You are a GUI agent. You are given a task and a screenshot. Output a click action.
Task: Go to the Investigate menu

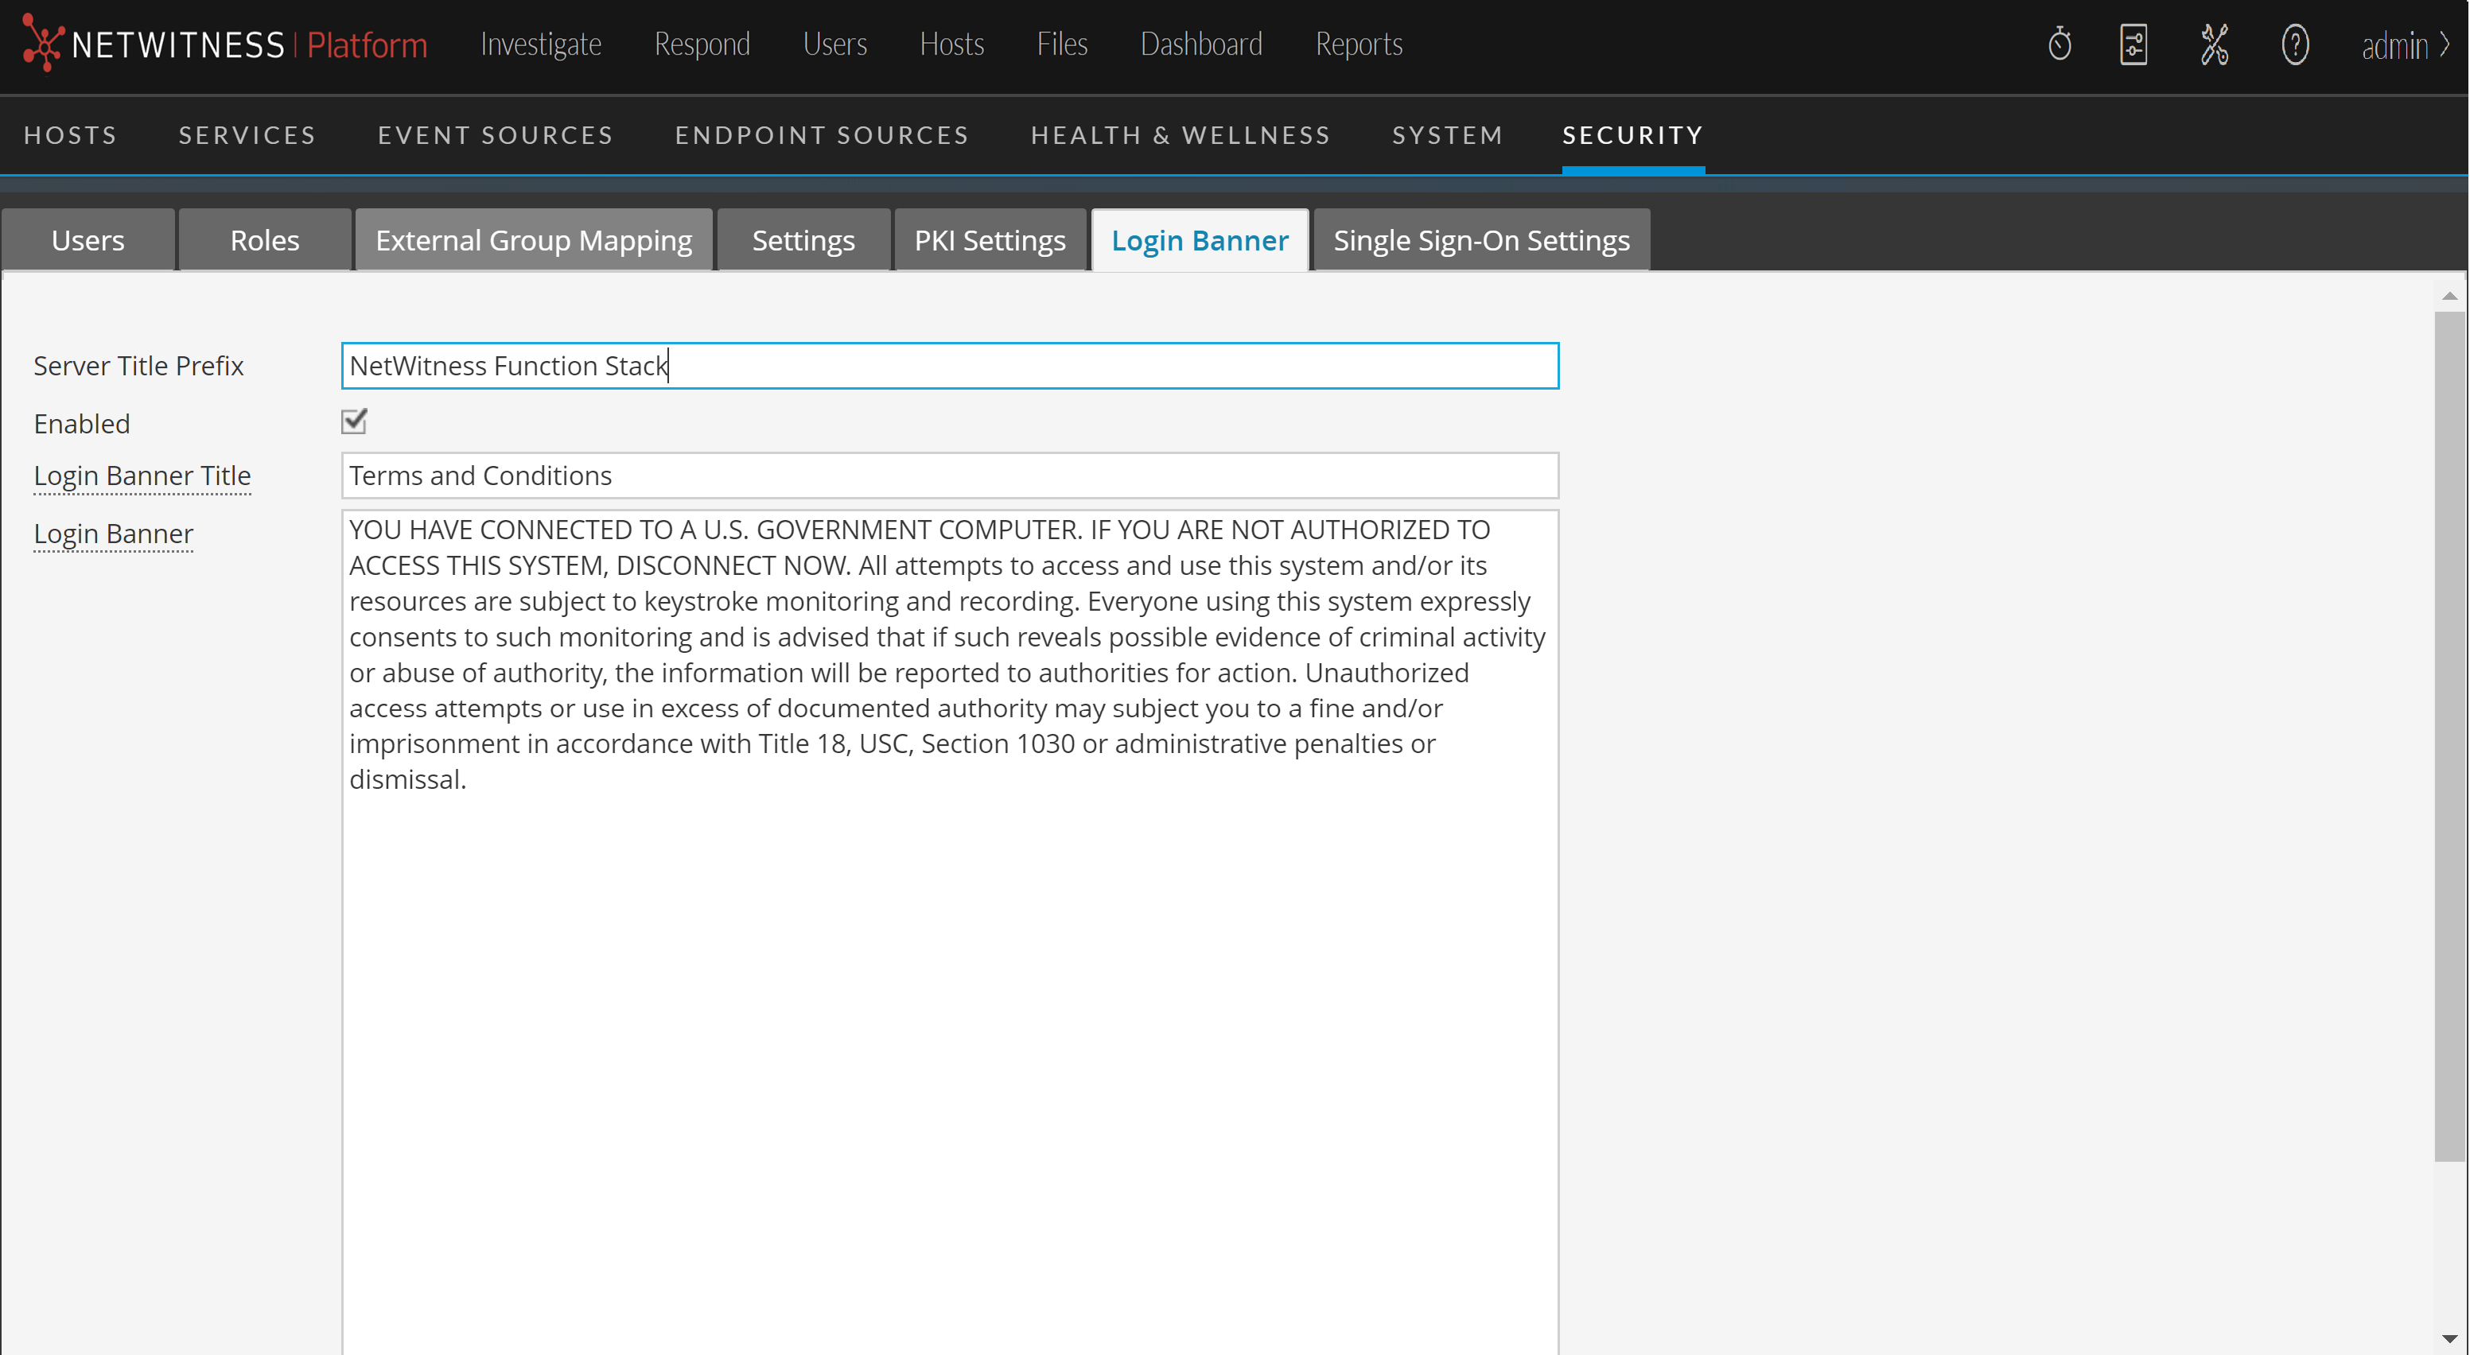pos(541,44)
